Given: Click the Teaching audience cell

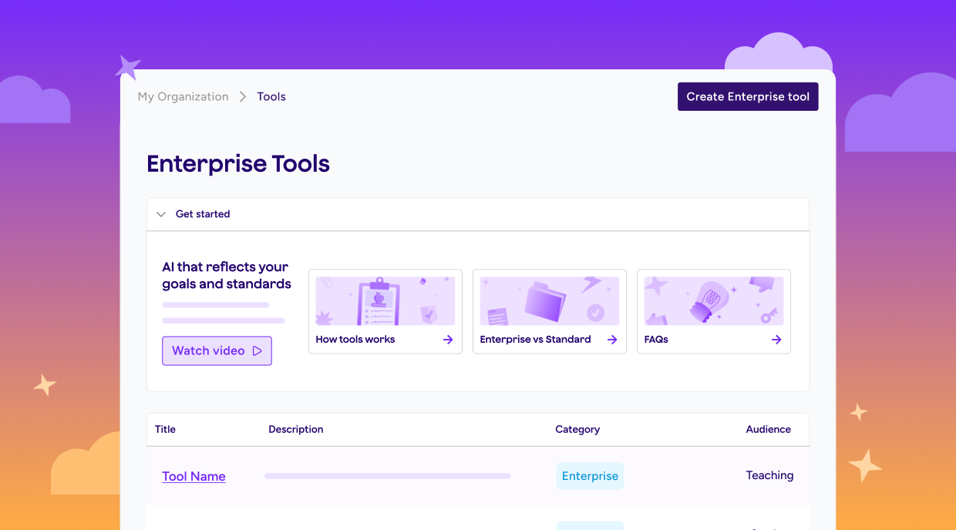Looking at the screenshot, I should (x=769, y=475).
